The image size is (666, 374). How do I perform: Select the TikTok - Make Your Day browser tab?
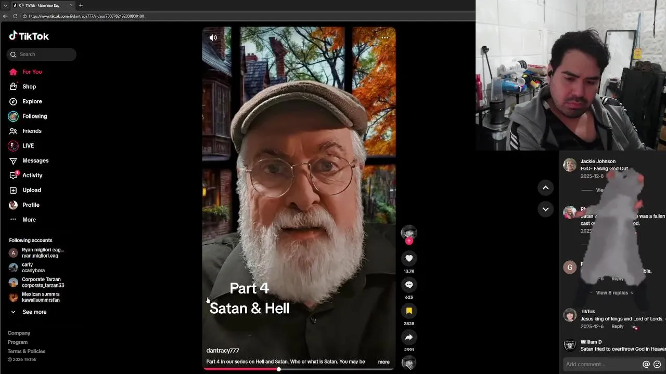tap(44, 5)
